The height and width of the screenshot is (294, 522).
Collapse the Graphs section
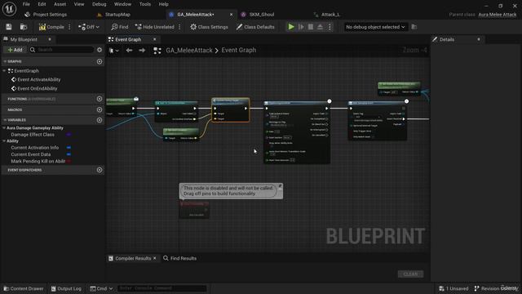point(5,62)
